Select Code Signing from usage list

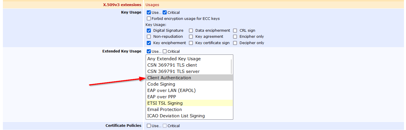(161, 84)
